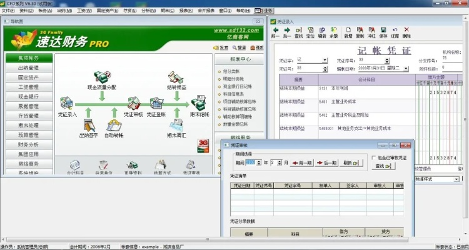The image size is (469, 250).
Task: Click the main window horizontal scrollbar
Action: tap(207, 239)
